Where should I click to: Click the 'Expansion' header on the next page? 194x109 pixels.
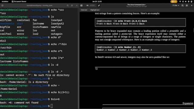[x=188, y=103]
